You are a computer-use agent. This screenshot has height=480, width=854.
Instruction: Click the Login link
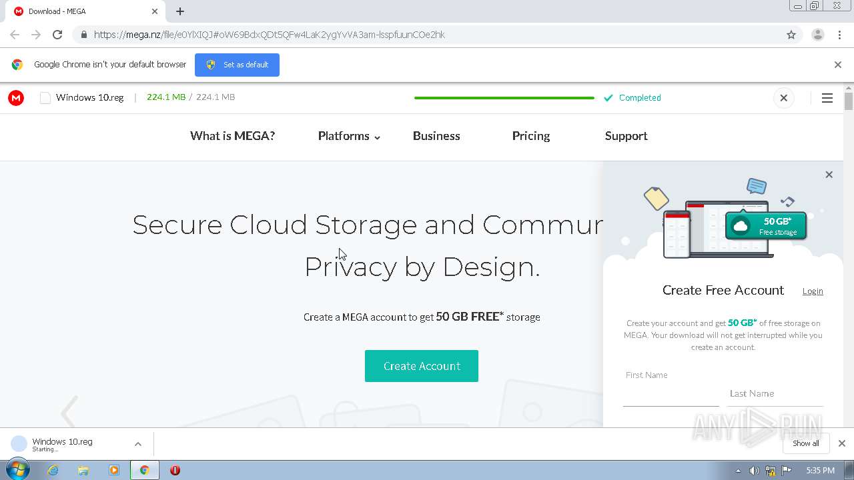[813, 291]
